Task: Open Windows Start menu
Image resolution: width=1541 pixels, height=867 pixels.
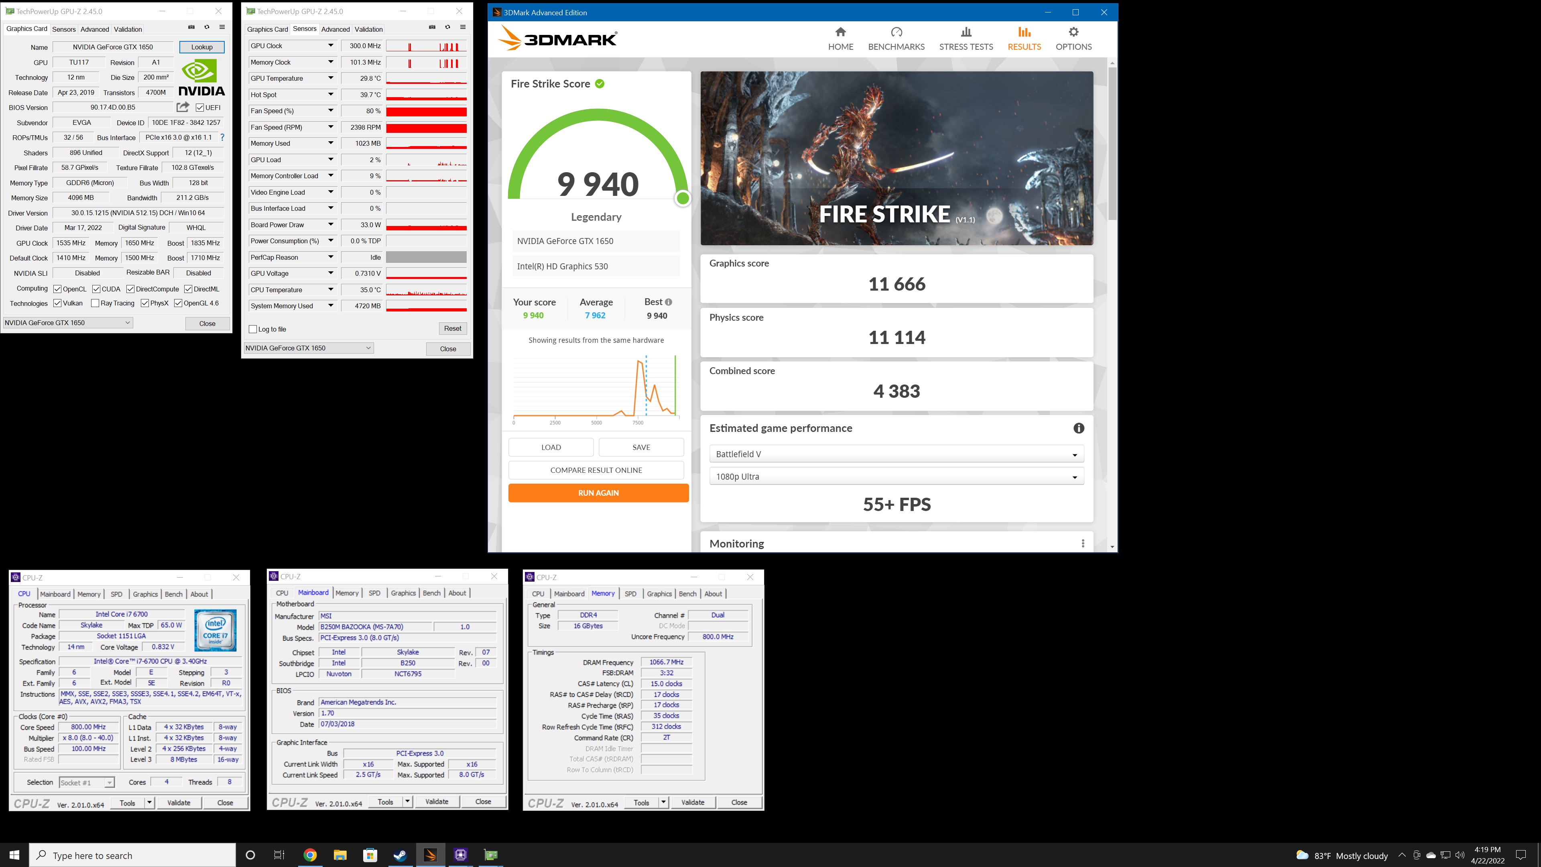Action: click(x=14, y=855)
